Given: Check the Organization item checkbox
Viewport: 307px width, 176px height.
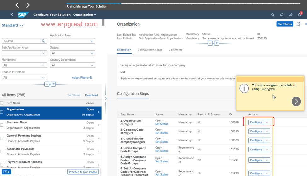Looking at the screenshot, I should [x=2, y=112].
